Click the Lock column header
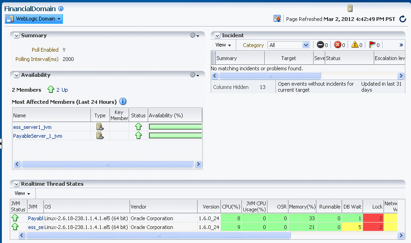This screenshot has height=243, width=411. pos(374,207)
